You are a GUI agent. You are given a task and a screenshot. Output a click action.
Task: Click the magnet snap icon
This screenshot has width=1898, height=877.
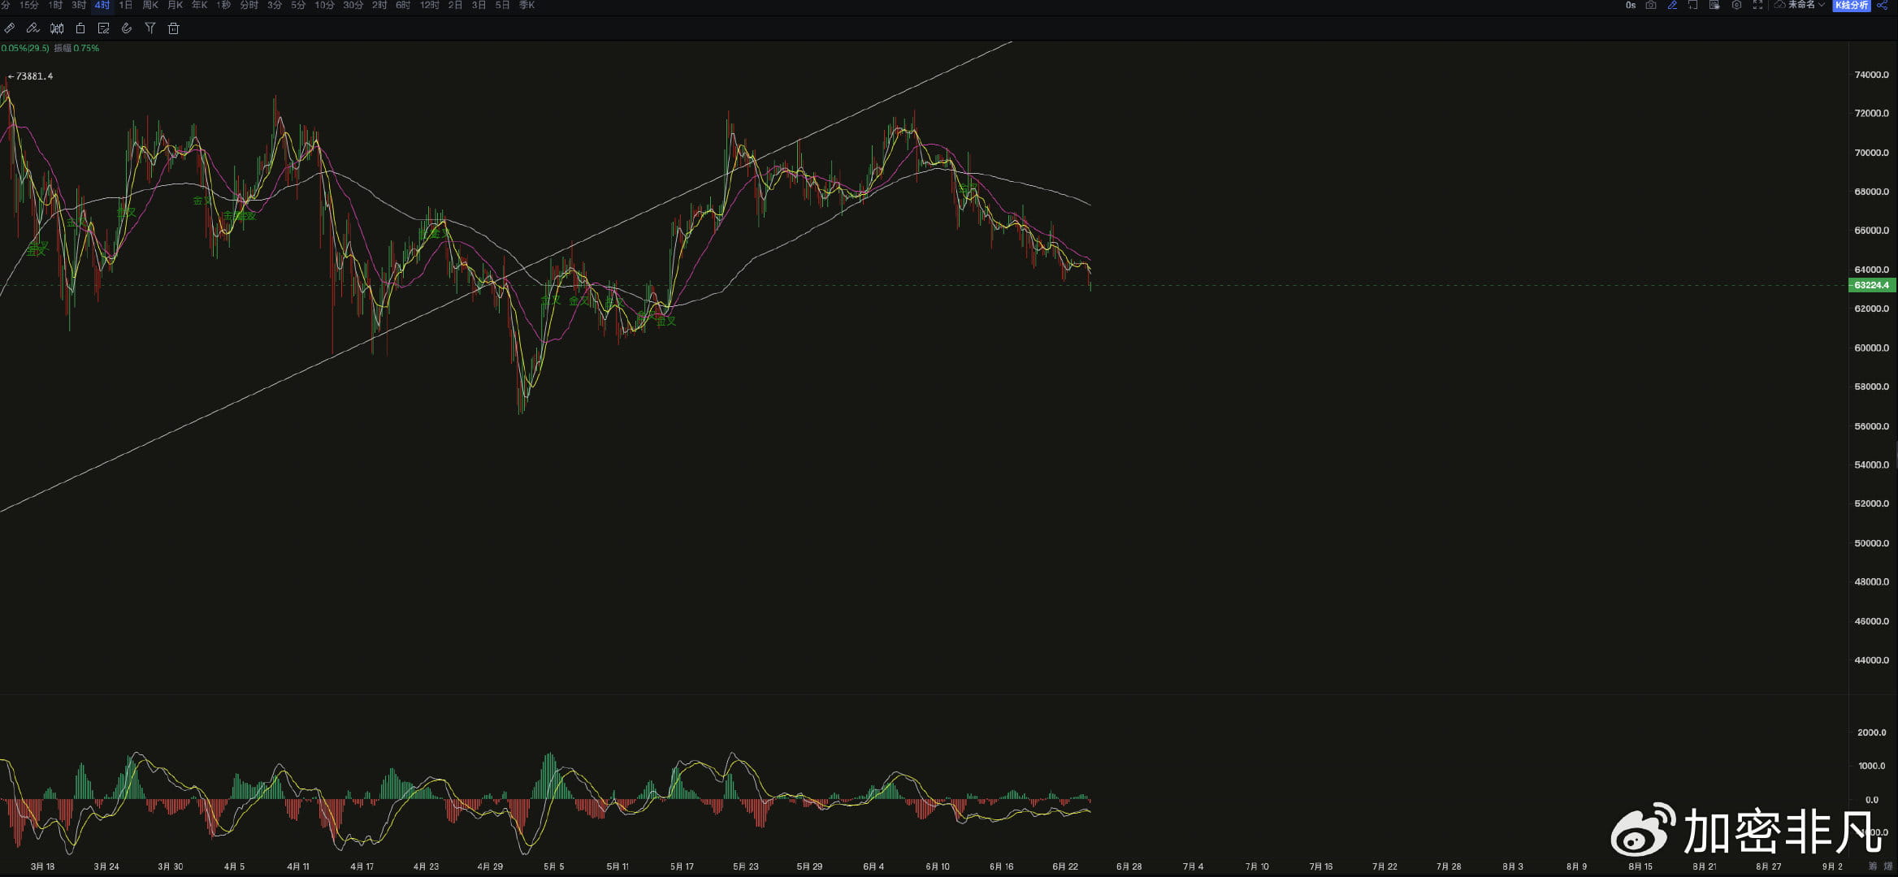coord(127,28)
